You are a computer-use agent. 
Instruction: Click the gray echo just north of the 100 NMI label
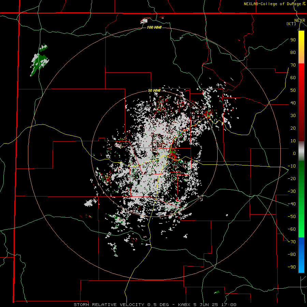(144, 21)
